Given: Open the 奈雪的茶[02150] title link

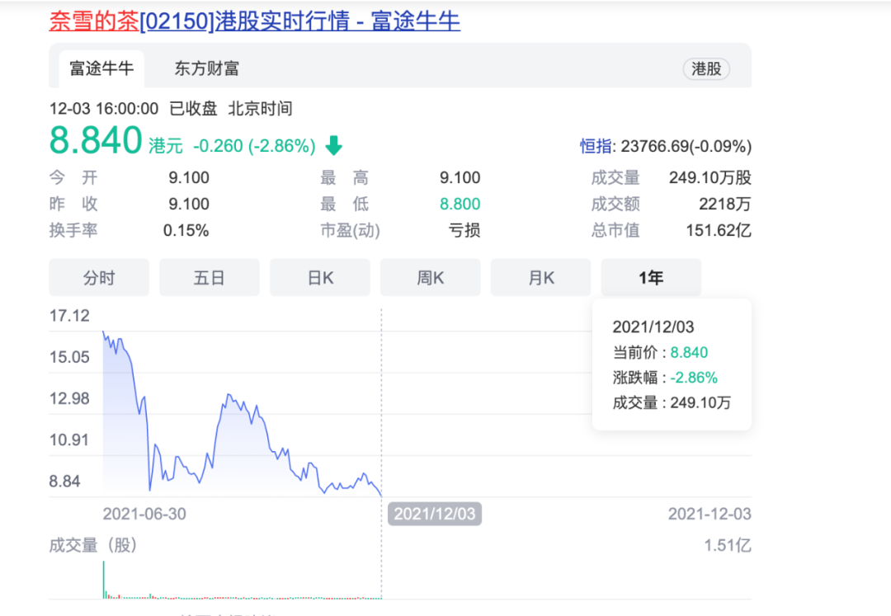Looking at the screenshot, I should 254,20.
